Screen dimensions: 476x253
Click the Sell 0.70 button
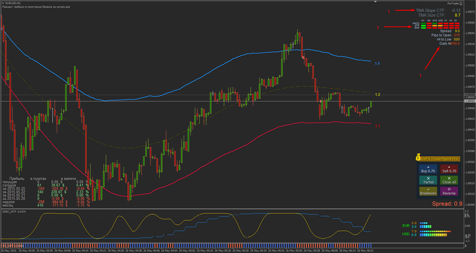(x=449, y=169)
